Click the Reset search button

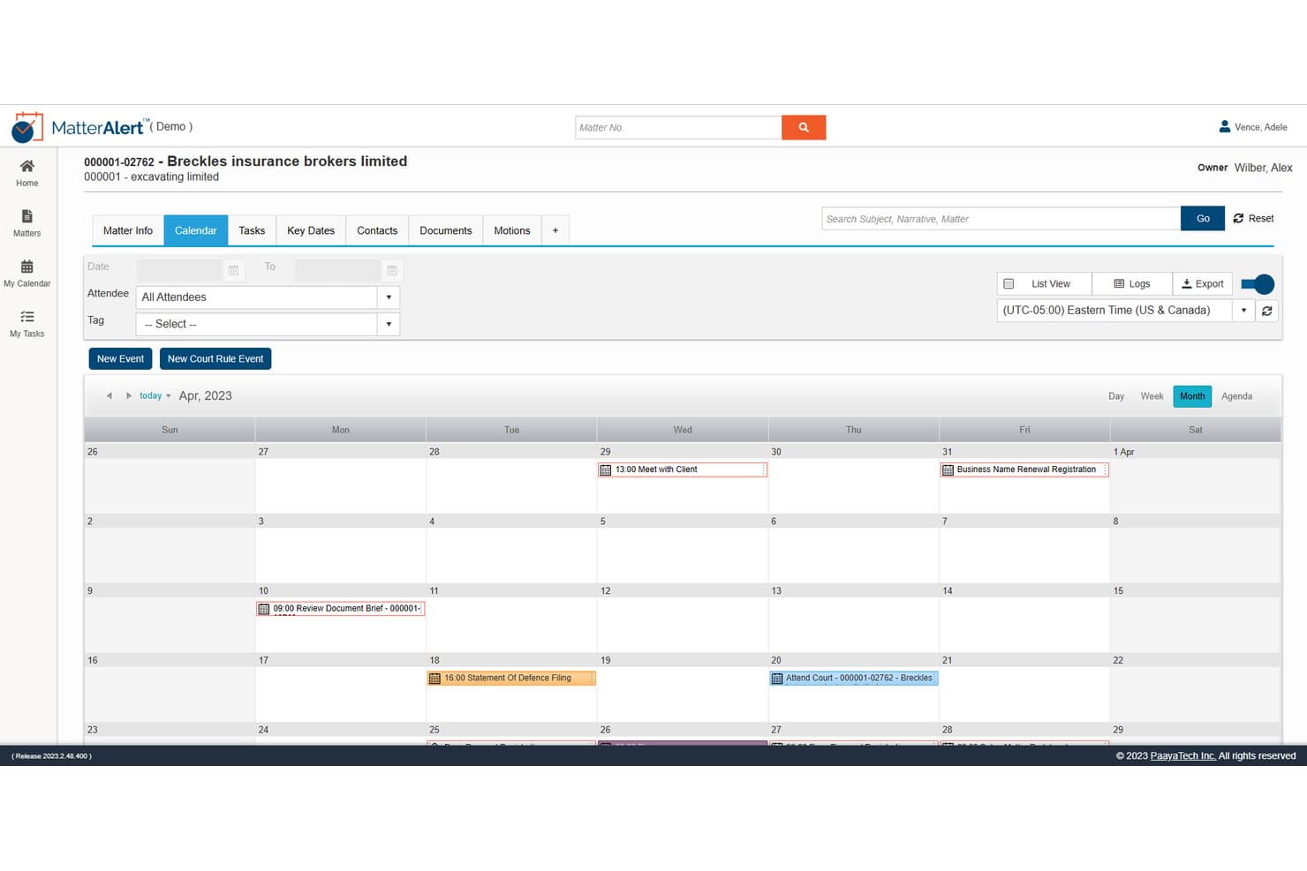point(1253,219)
